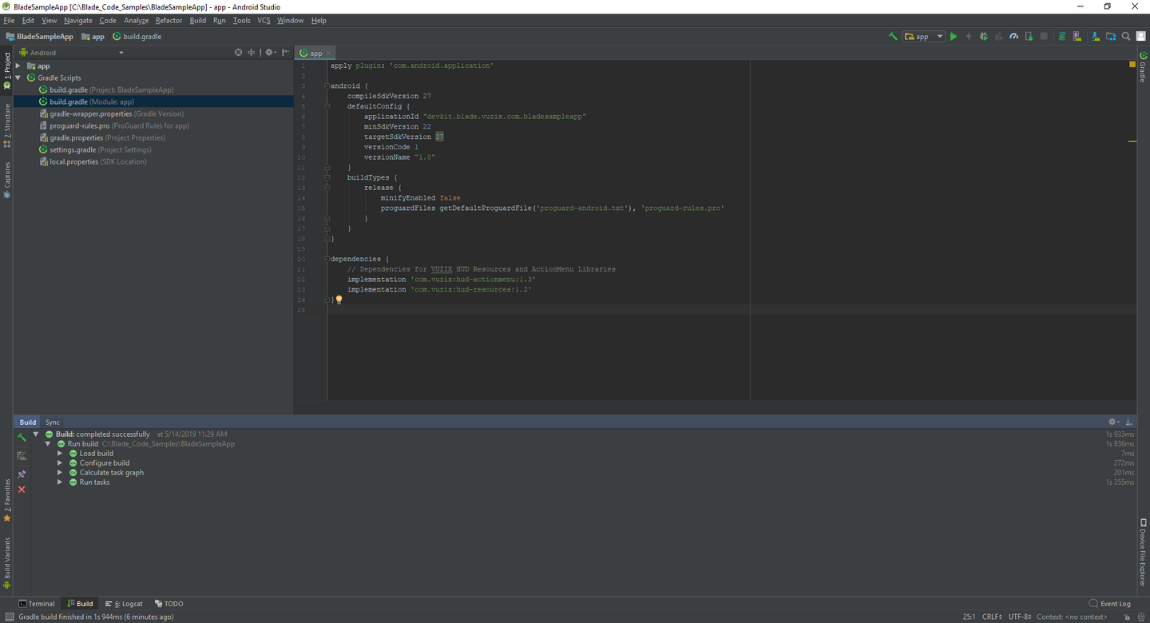Open Project Structure icon in toolbar
Image resolution: width=1150 pixels, height=623 pixels.
click(1111, 37)
